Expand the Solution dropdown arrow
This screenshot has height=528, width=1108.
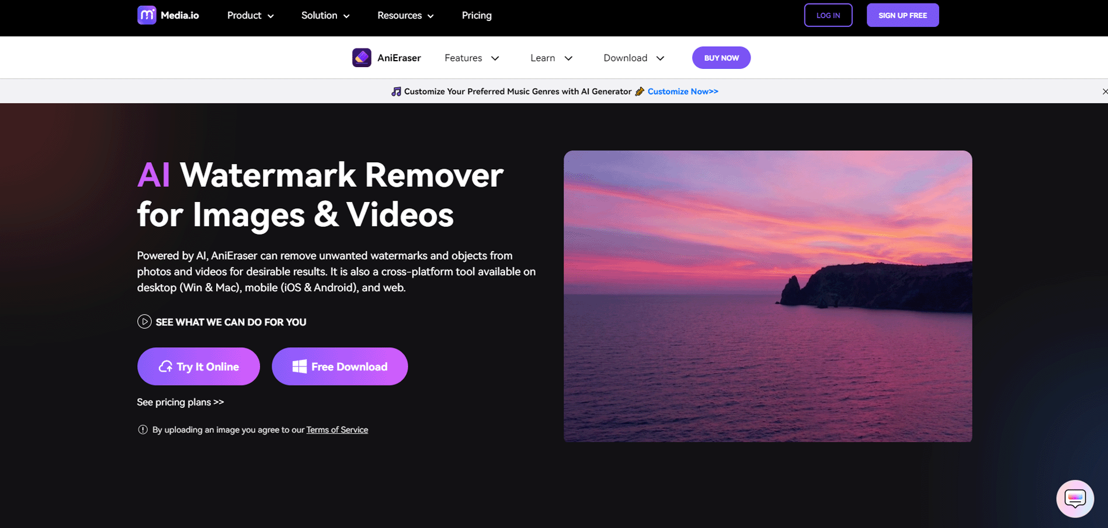(x=346, y=16)
